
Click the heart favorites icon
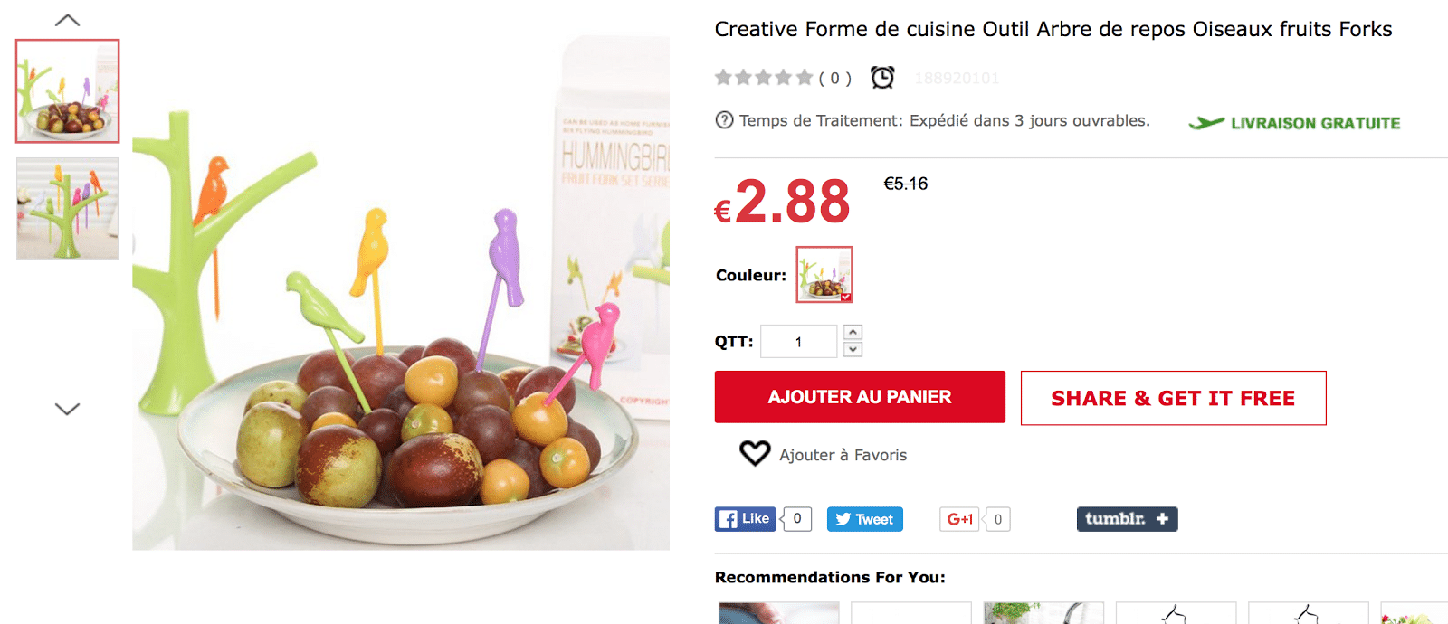755,453
